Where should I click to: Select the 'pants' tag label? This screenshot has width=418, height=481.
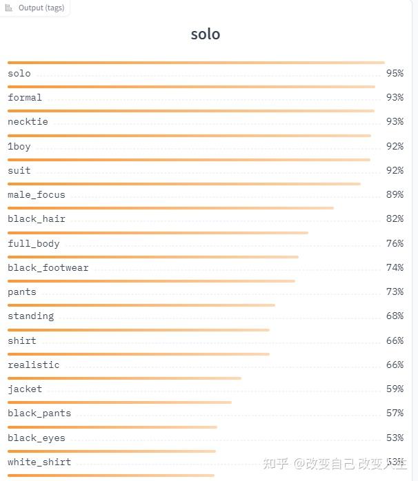click(x=22, y=292)
